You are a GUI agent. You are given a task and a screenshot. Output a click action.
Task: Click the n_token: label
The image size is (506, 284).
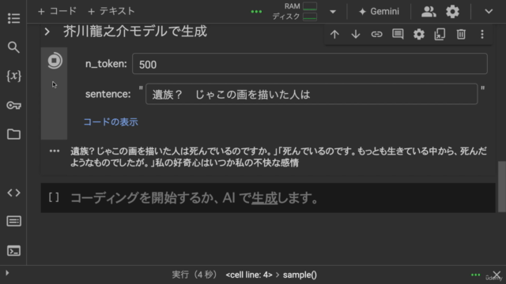click(x=106, y=64)
